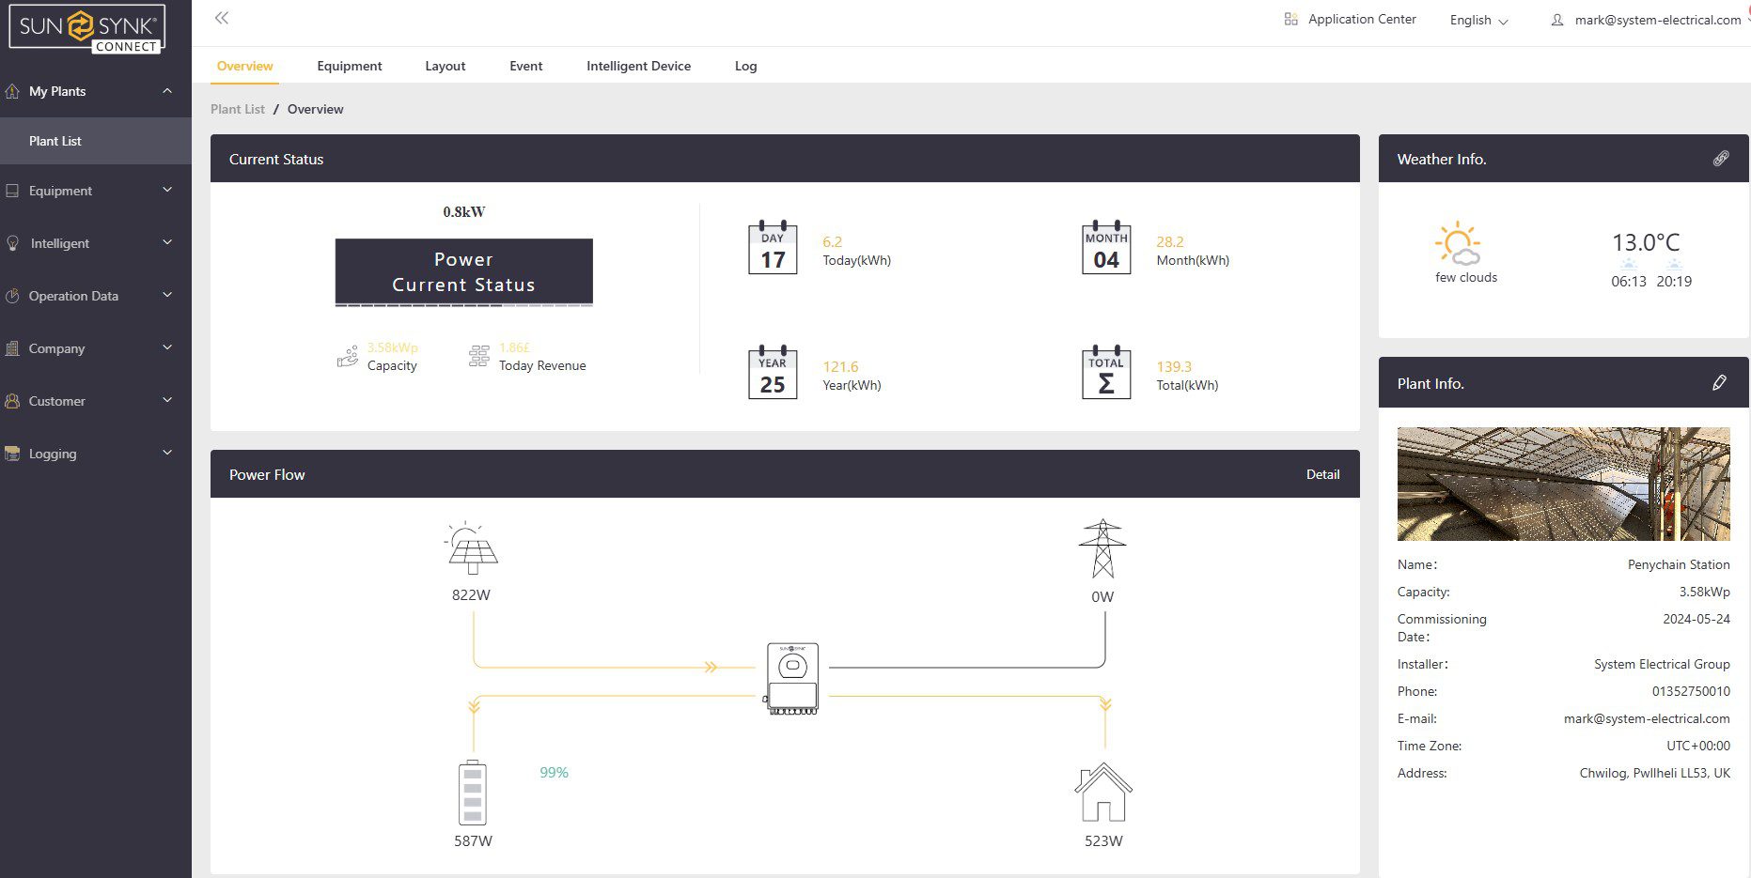This screenshot has height=878, width=1751.
Task: Click the Power Current Status gauge bar
Action: tap(463, 272)
